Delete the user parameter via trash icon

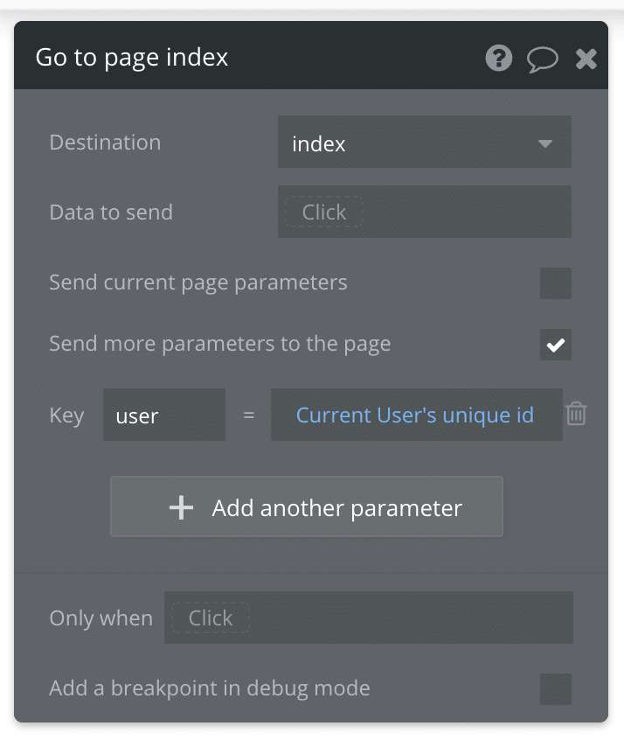point(576,414)
